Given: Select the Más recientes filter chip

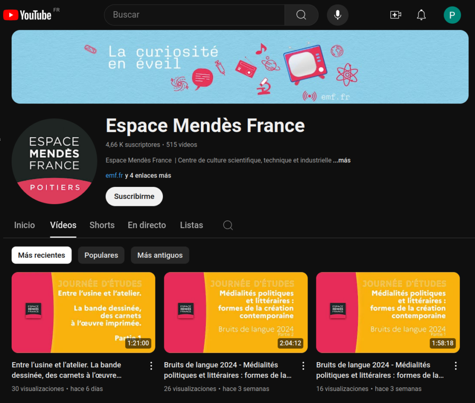Looking at the screenshot, I should 41,255.
